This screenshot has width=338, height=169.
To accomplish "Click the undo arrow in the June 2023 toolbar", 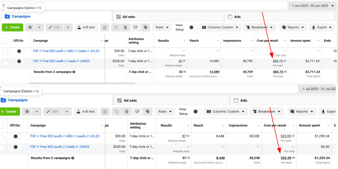I will click(x=116, y=27).
